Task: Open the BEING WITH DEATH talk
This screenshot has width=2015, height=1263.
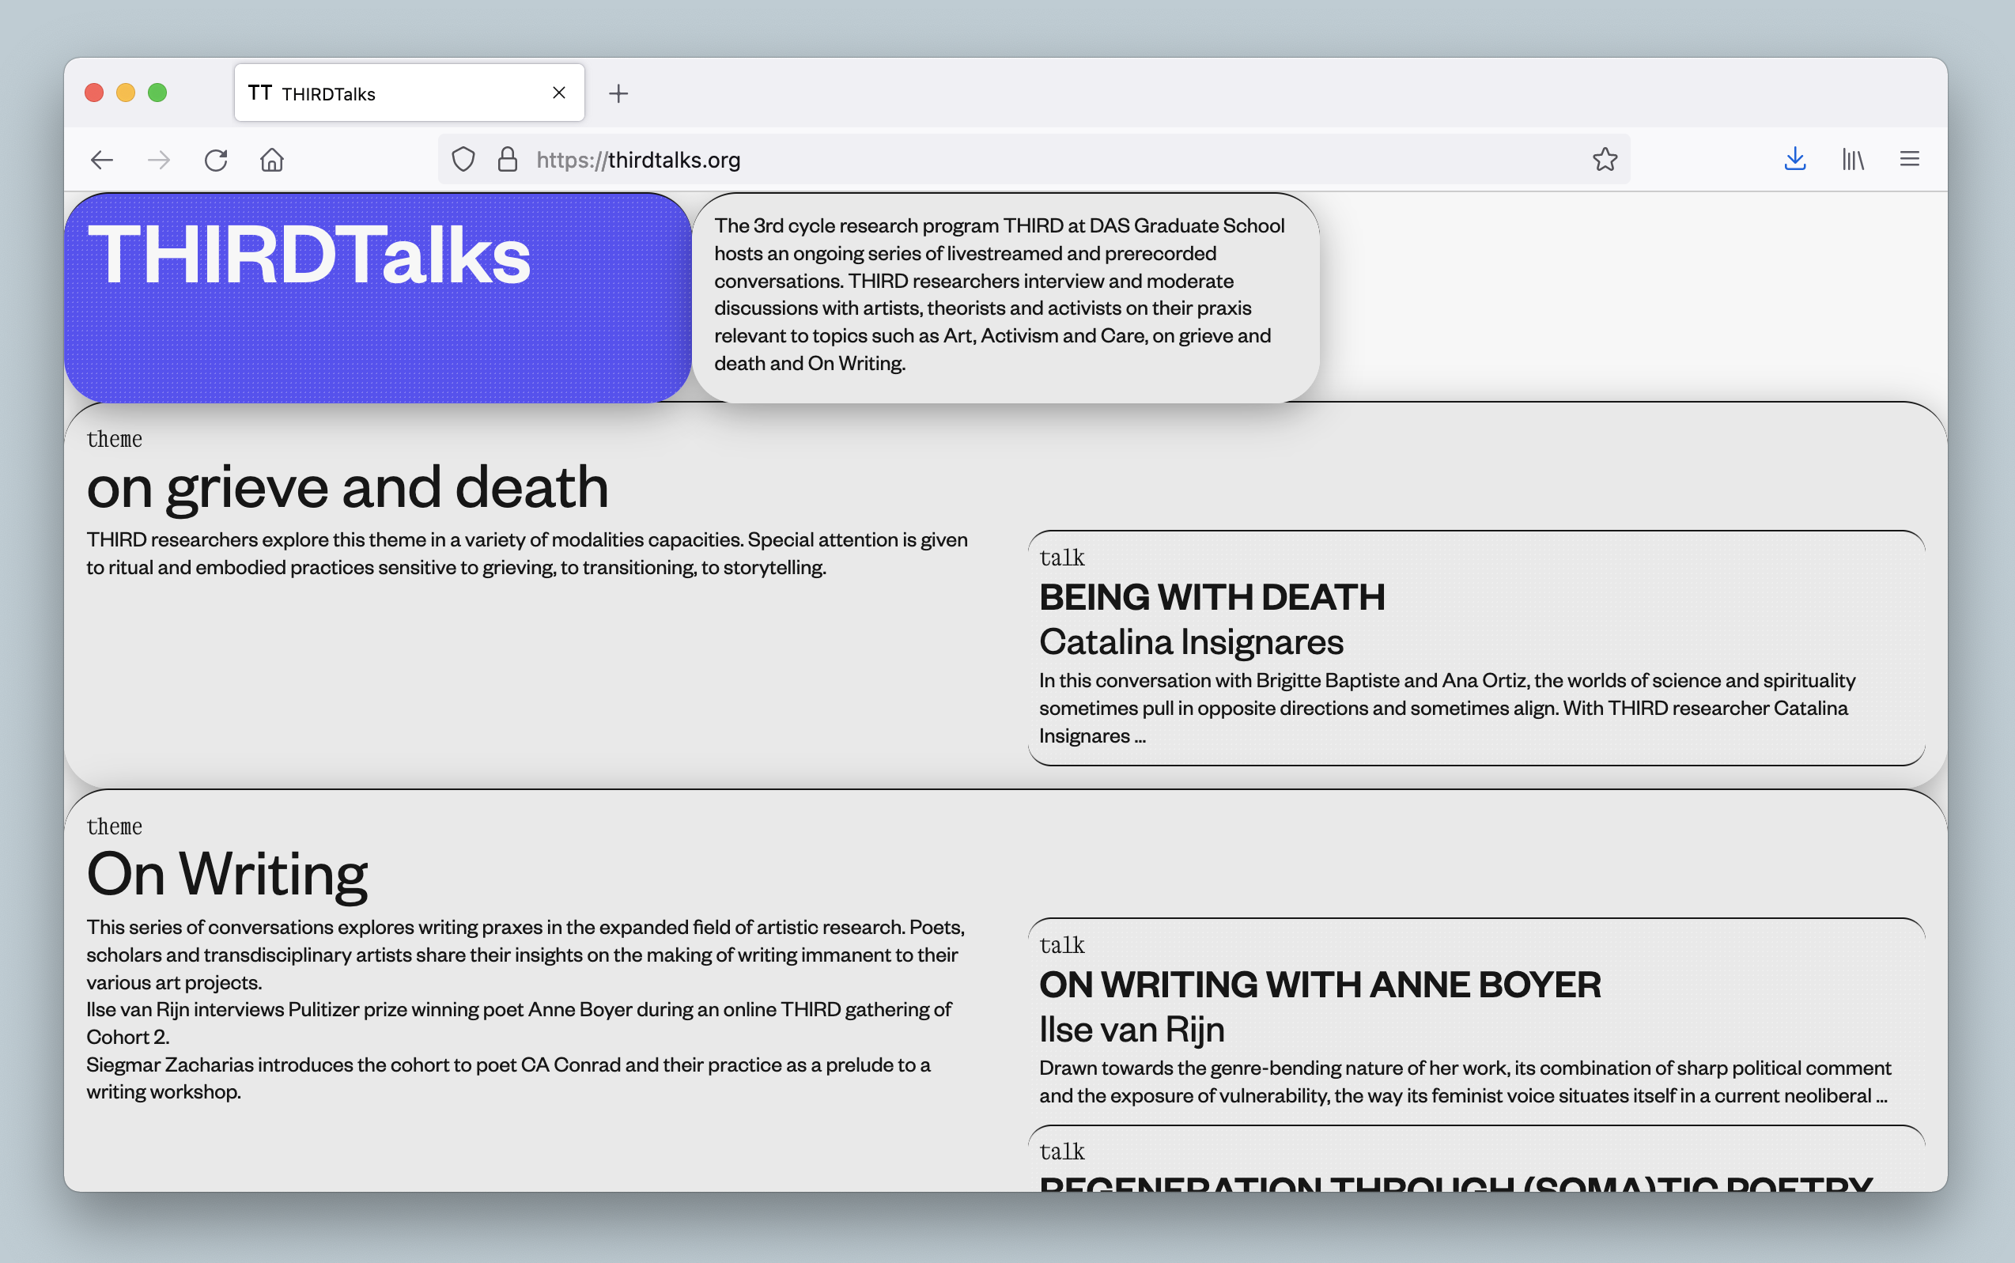Action: [1212, 597]
